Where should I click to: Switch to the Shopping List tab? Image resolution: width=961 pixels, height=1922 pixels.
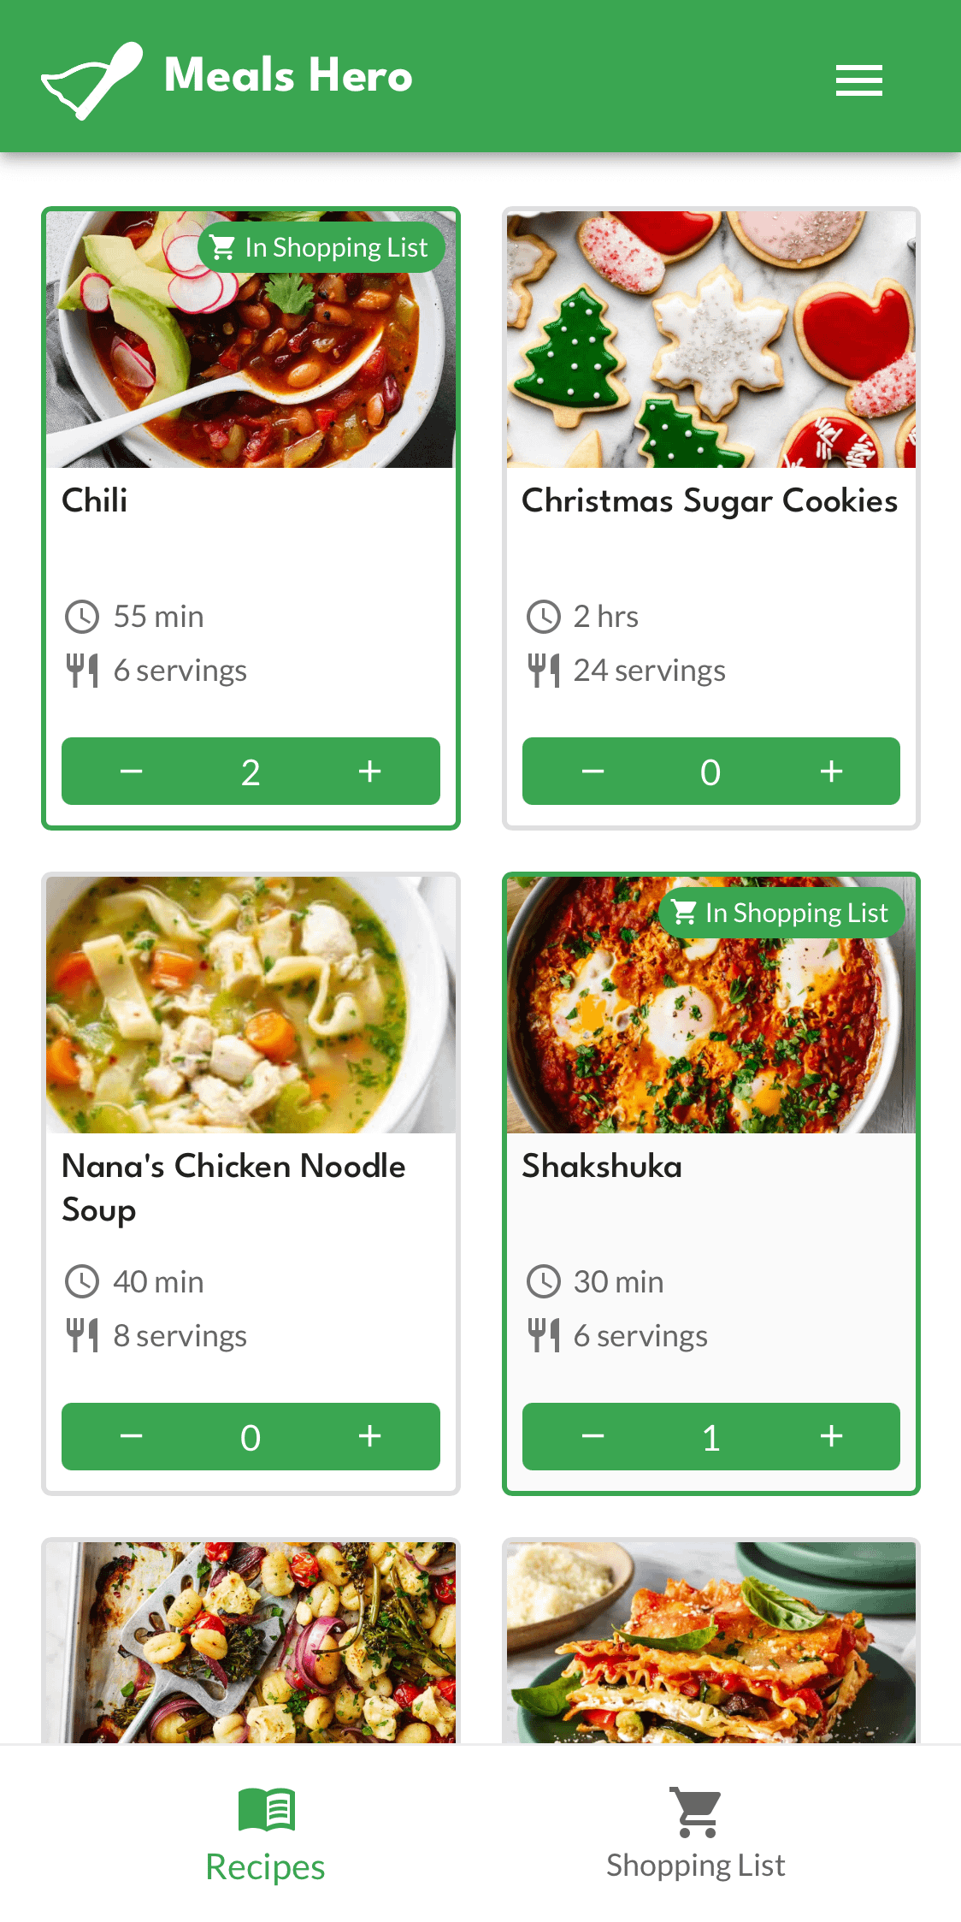(x=695, y=1833)
